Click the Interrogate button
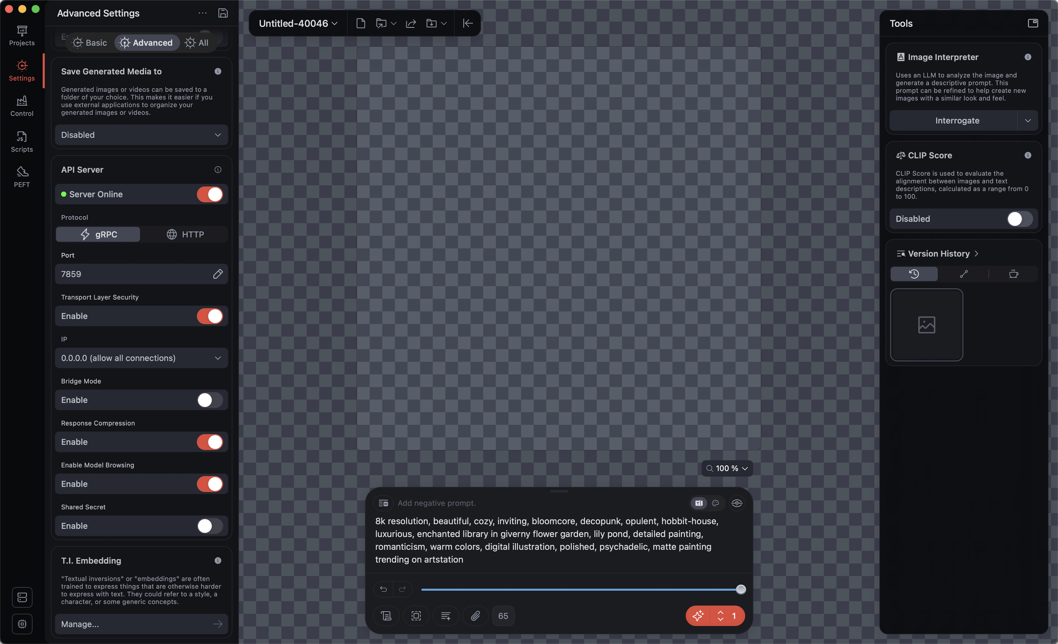1058x644 pixels. (957, 121)
